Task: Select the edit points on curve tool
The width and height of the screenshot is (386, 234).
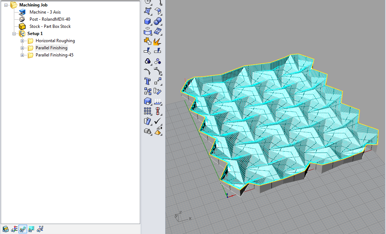Action: pyautogui.click(x=147, y=71)
